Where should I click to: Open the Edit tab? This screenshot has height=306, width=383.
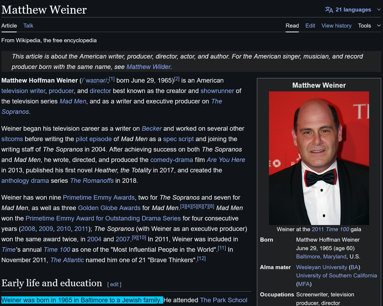[x=310, y=26]
